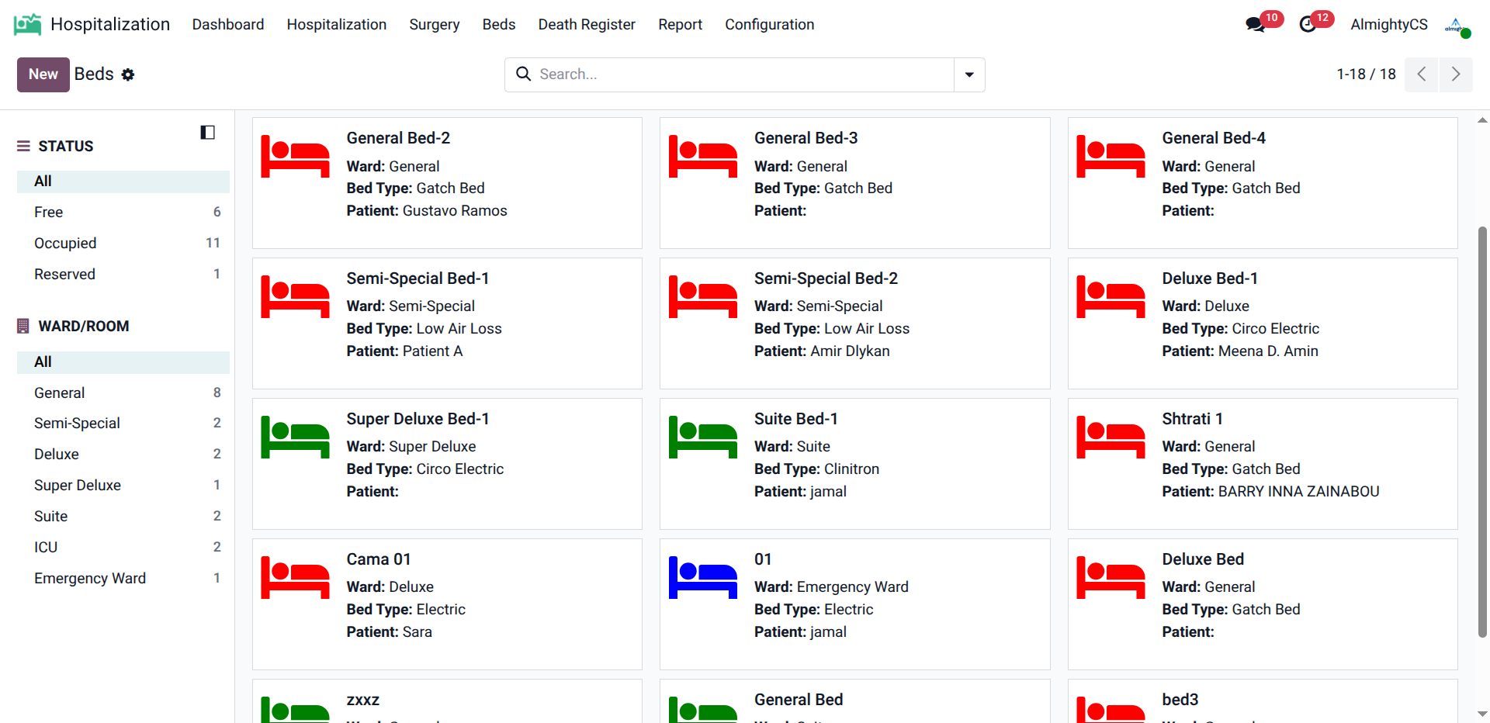
Task: Filter beds by Reserved status
Action: pos(64,274)
